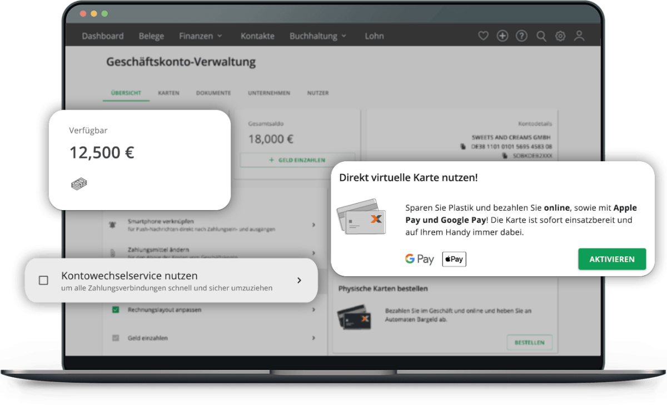Click the magnifying glass search icon

pyautogui.click(x=541, y=36)
